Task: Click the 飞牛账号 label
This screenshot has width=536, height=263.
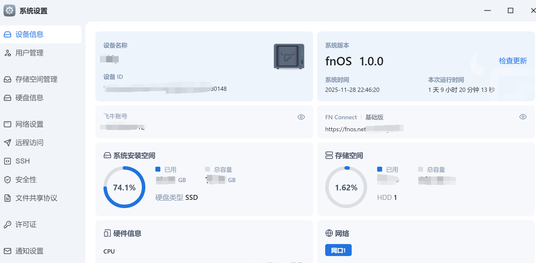Action: tap(115, 116)
